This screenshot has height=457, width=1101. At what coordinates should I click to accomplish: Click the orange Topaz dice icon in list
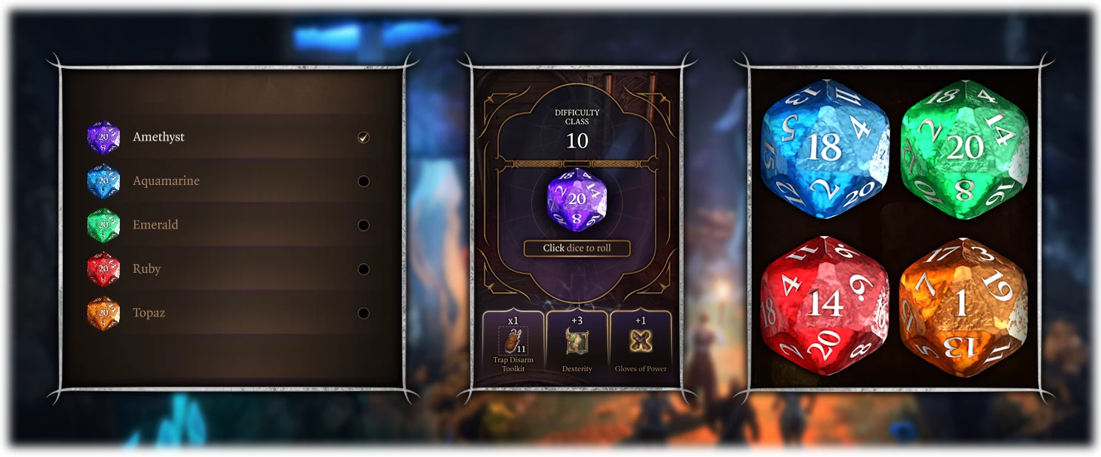104,313
